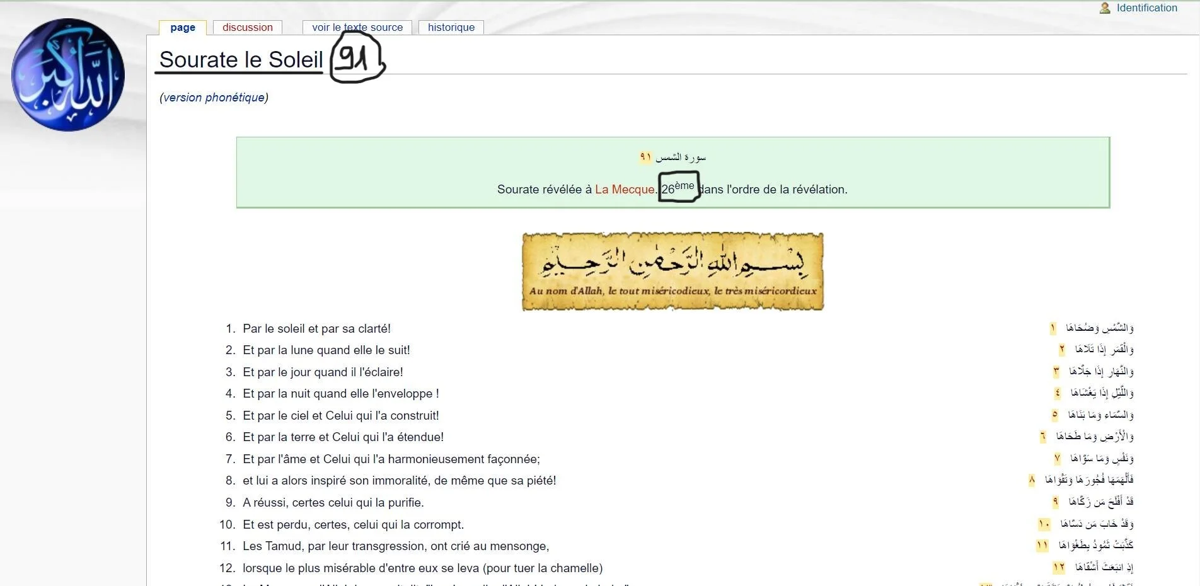Image resolution: width=1200 pixels, height=586 pixels.
Task: Select verse 8 'et lui a alors inspiré son immoralité'
Action: click(400, 481)
